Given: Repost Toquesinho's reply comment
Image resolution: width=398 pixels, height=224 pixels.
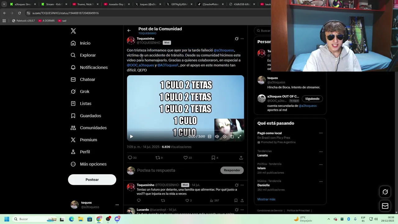Looking at the screenshot, I should (163, 200).
